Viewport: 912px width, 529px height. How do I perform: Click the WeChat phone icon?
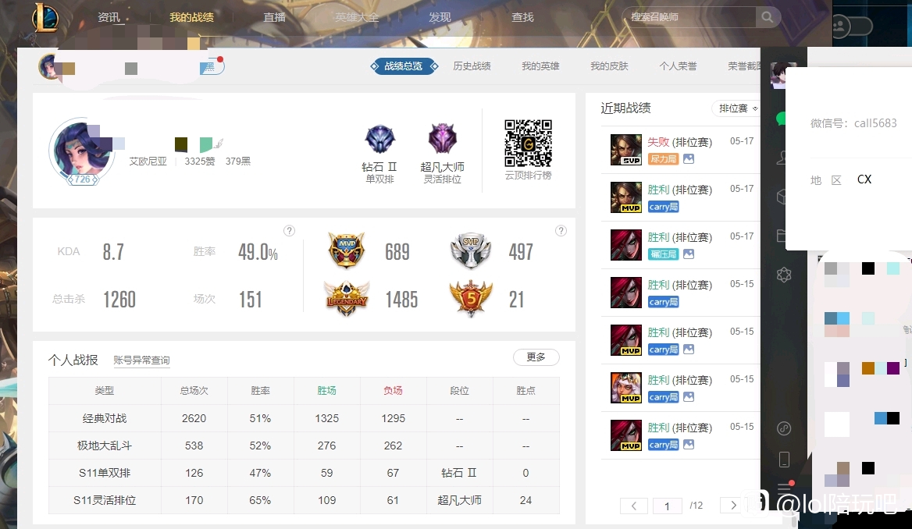[783, 460]
